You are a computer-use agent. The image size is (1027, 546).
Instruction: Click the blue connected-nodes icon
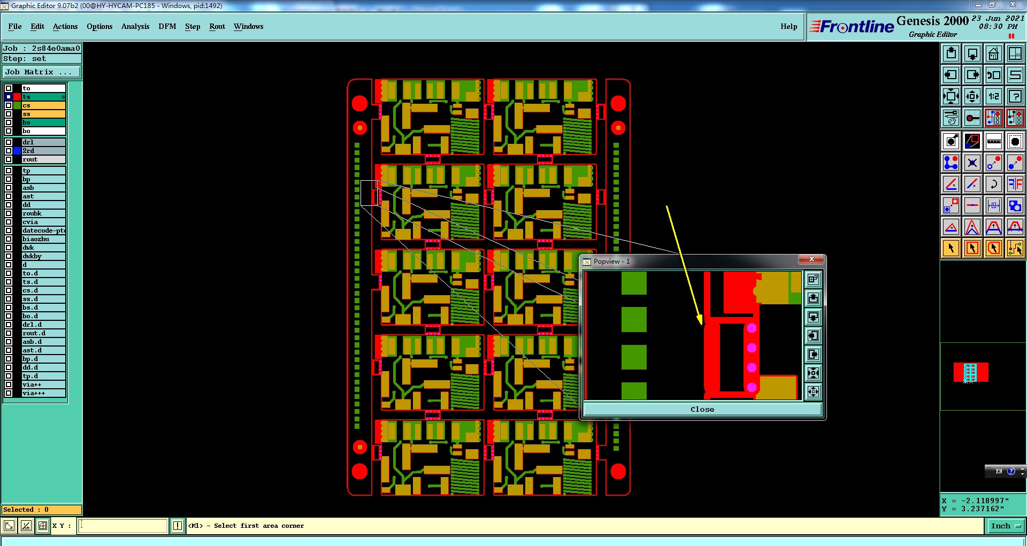pyautogui.click(x=951, y=163)
